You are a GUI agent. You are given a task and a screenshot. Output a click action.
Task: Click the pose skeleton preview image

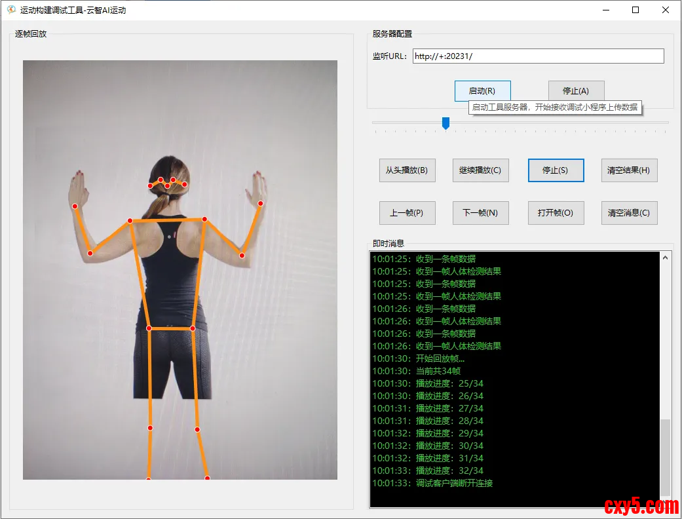click(x=180, y=269)
